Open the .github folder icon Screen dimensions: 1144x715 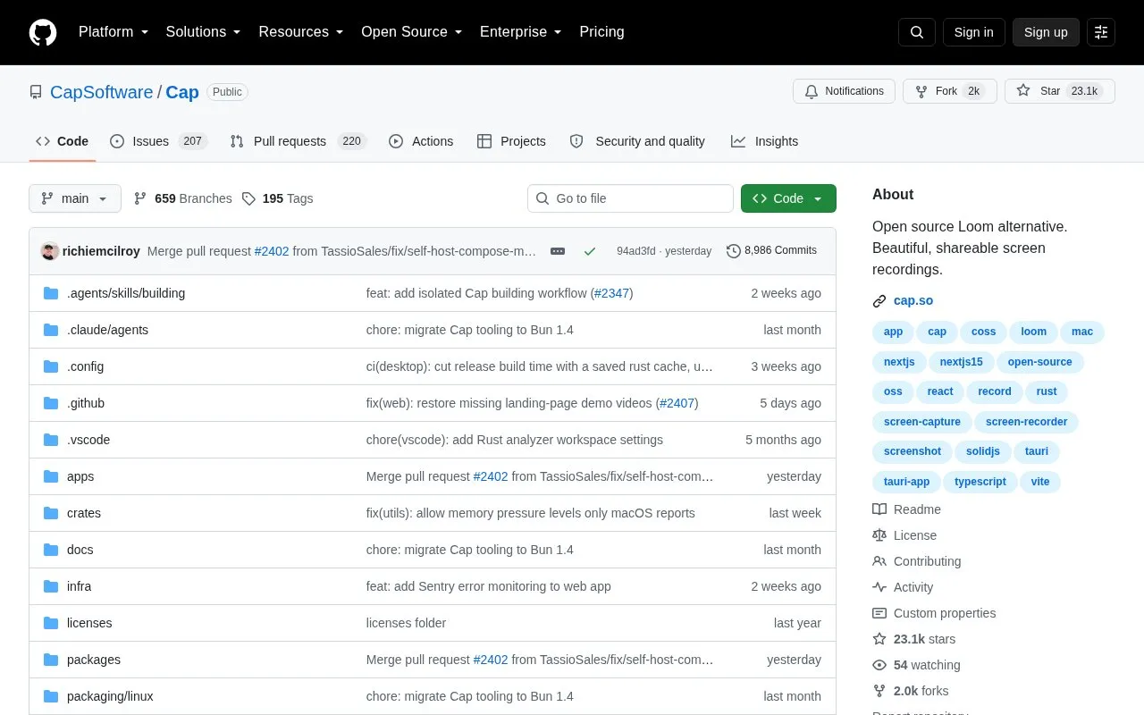51,403
